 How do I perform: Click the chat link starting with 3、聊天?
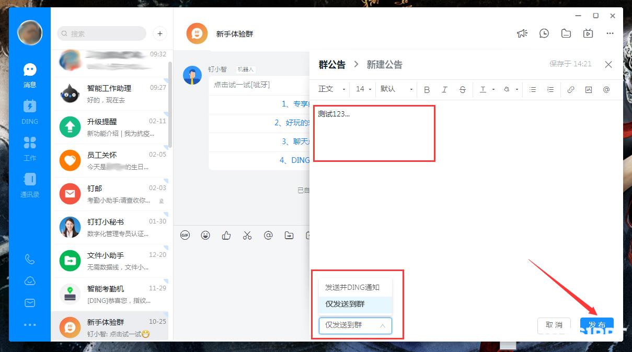(295, 142)
